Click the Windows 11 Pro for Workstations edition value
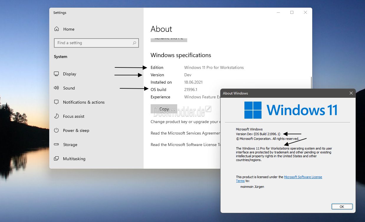The width and height of the screenshot is (365, 222). [x=214, y=67]
